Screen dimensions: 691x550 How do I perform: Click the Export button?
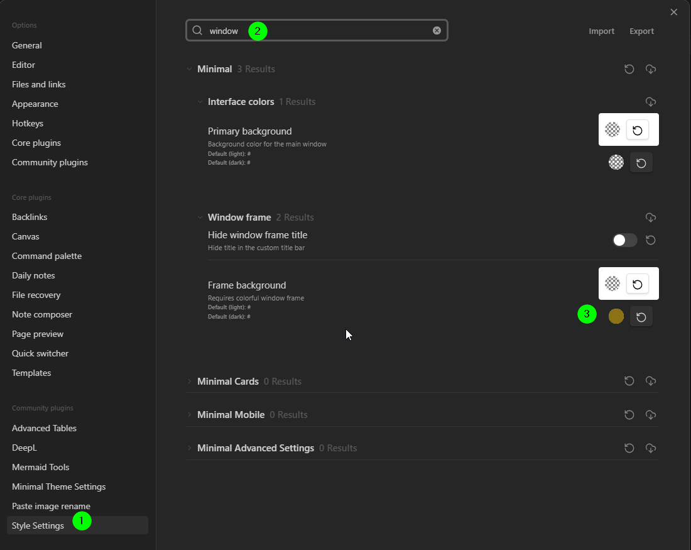click(641, 31)
